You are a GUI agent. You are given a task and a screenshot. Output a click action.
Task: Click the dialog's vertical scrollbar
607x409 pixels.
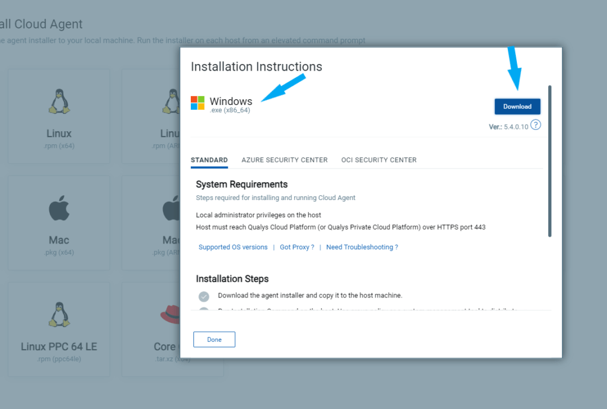point(550,161)
